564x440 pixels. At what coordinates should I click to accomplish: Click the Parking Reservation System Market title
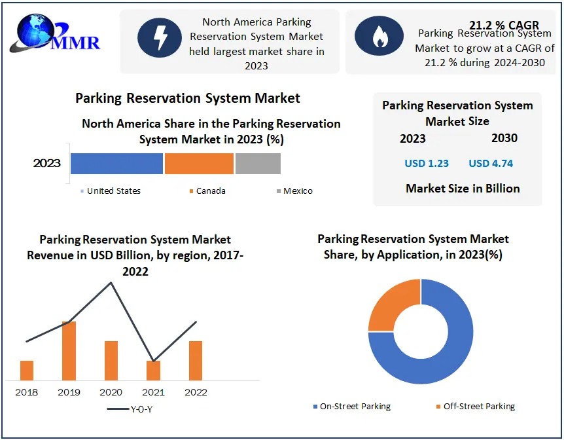(188, 98)
